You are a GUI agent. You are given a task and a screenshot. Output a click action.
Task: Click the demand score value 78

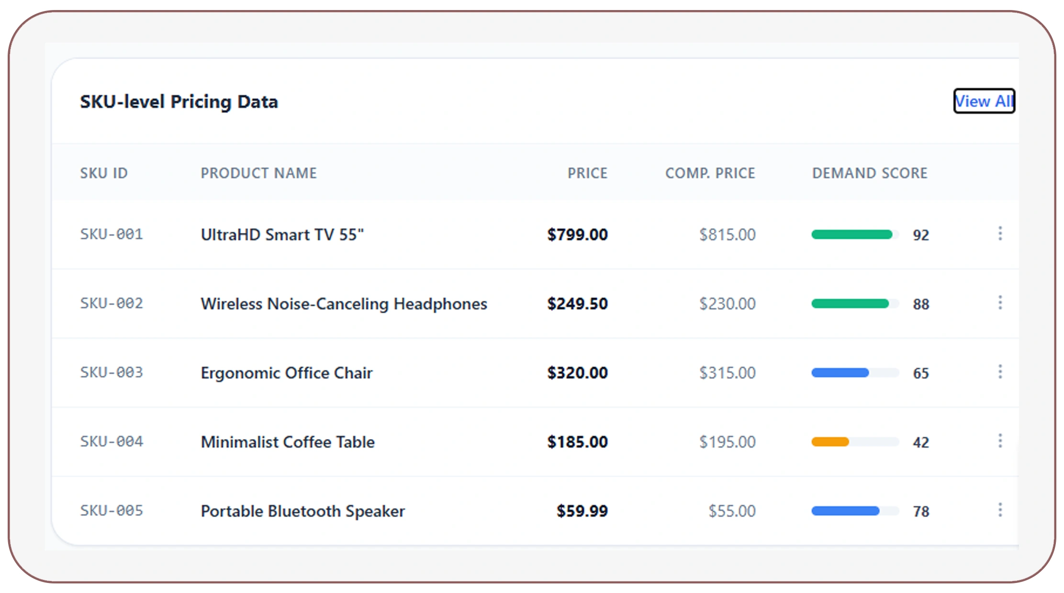(x=921, y=511)
